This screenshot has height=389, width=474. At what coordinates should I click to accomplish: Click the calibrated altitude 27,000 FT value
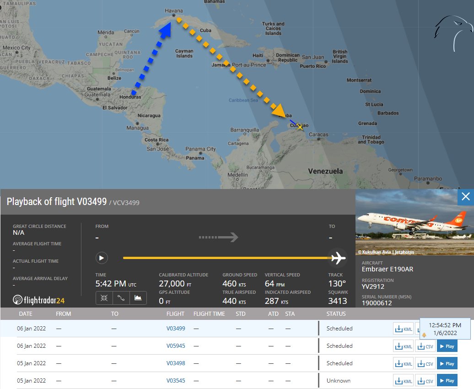tap(175, 284)
